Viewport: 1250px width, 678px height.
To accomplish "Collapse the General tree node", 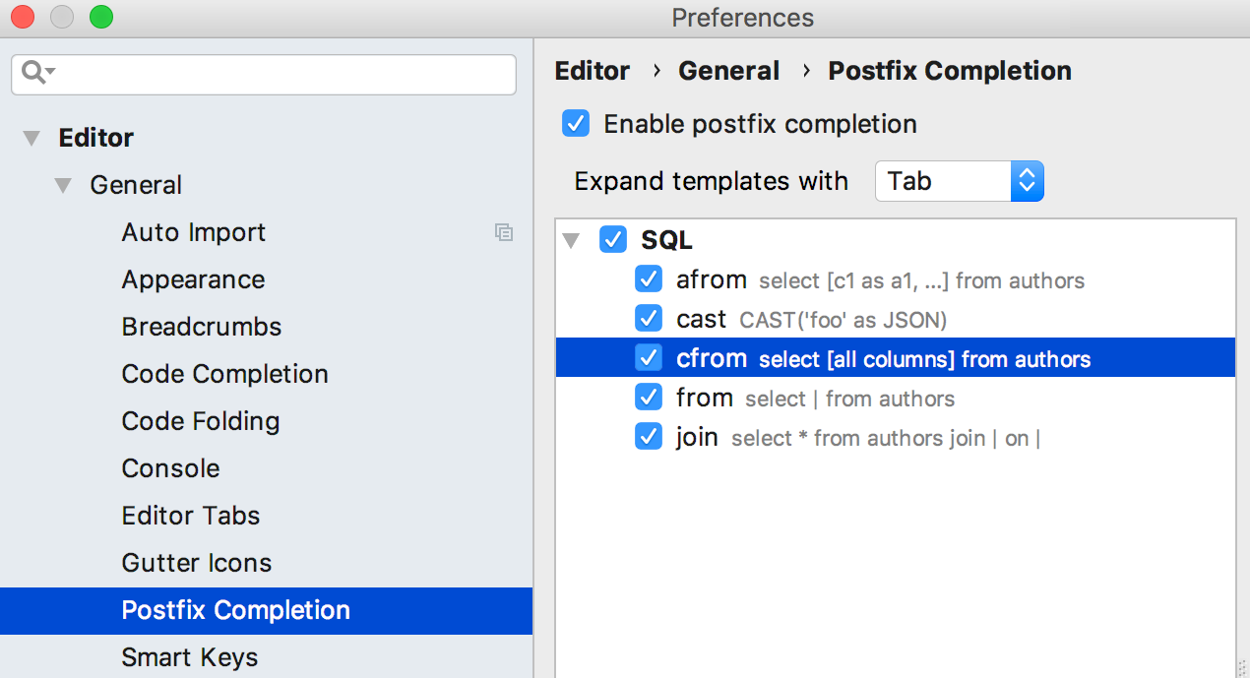I will pyautogui.click(x=64, y=185).
